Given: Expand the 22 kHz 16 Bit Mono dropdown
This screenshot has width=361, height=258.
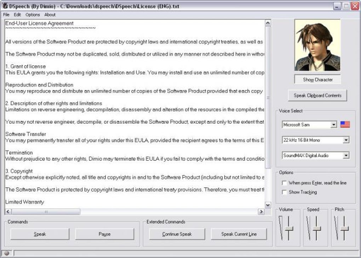Looking at the screenshot, I should click(x=346, y=140).
